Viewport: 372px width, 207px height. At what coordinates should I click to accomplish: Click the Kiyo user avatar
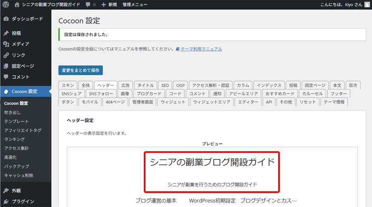367,5
